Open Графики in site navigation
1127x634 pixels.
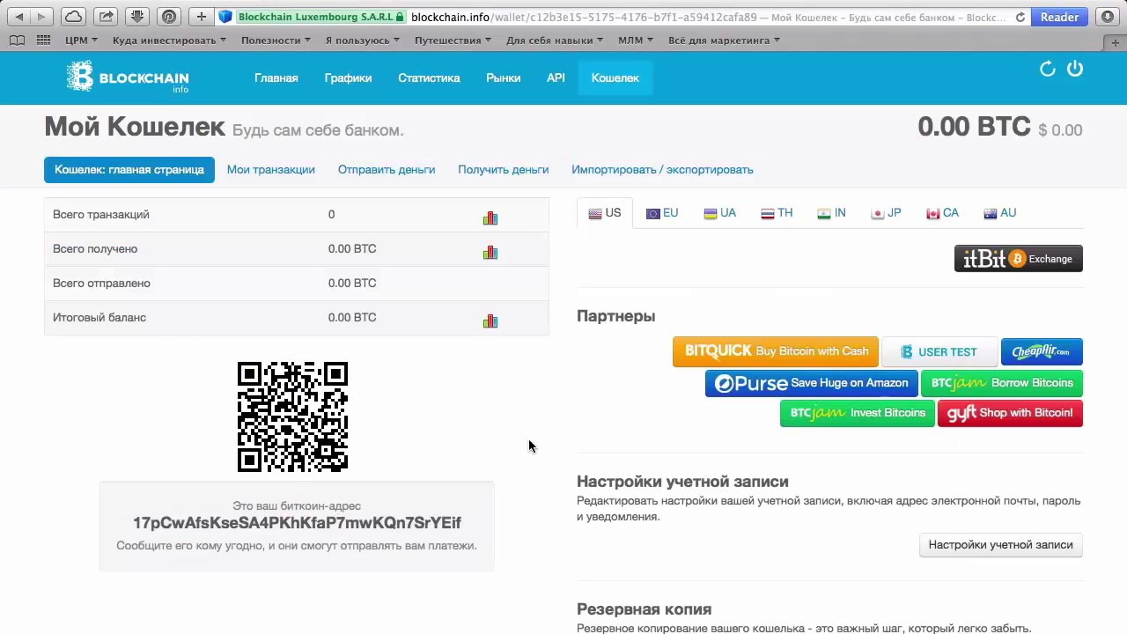point(348,77)
